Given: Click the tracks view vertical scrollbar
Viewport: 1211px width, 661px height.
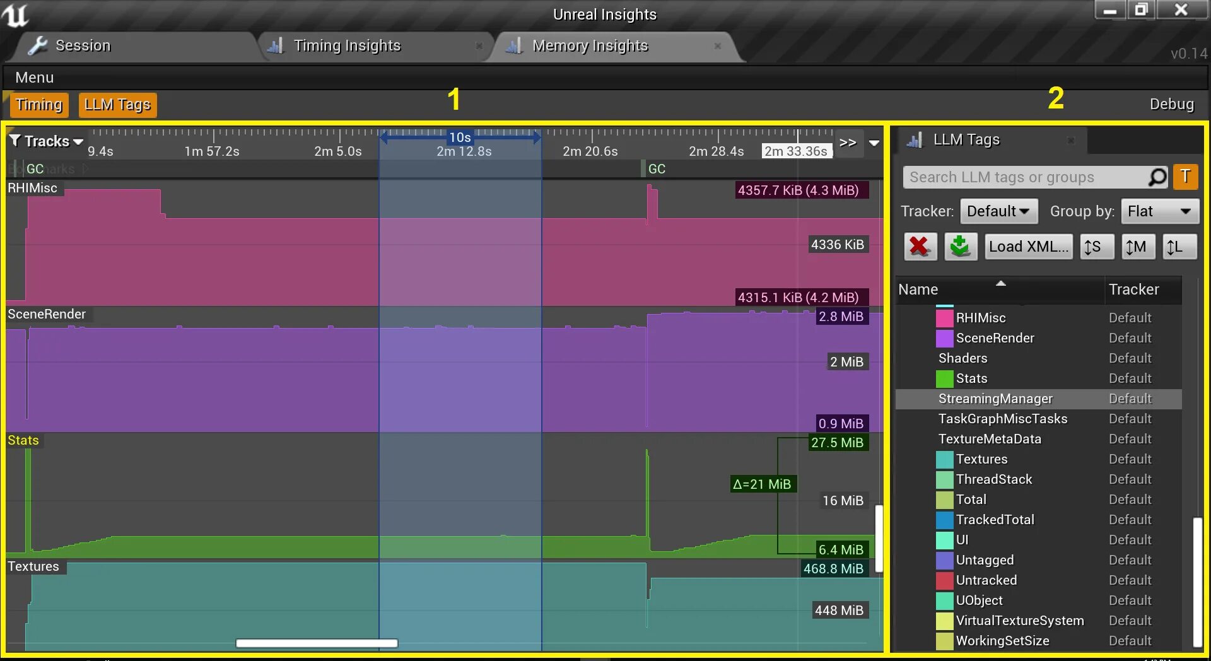Looking at the screenshot, I should (x=879, y=538).
